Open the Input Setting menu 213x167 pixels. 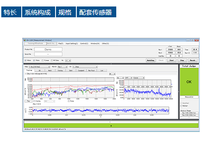72,44
